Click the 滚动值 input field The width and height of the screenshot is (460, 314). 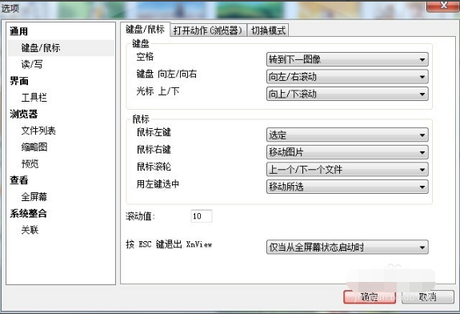click(202, 216)
